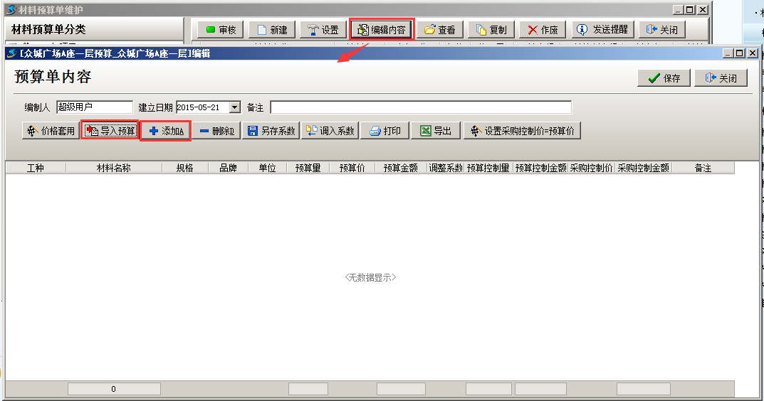Click the 编辑内容 toolbar button
Image resolution: width=764 pixels, height=401 pixels.
[x=382, y=30]
